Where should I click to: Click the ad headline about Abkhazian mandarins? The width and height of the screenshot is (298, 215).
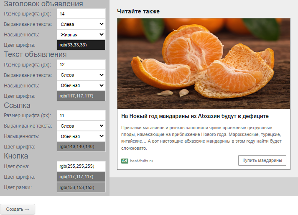(195, 116)
